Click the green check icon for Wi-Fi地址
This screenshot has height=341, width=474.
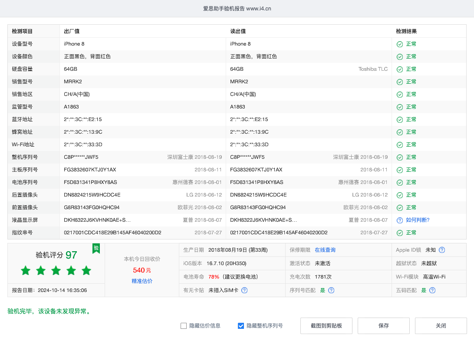[400, 144]
